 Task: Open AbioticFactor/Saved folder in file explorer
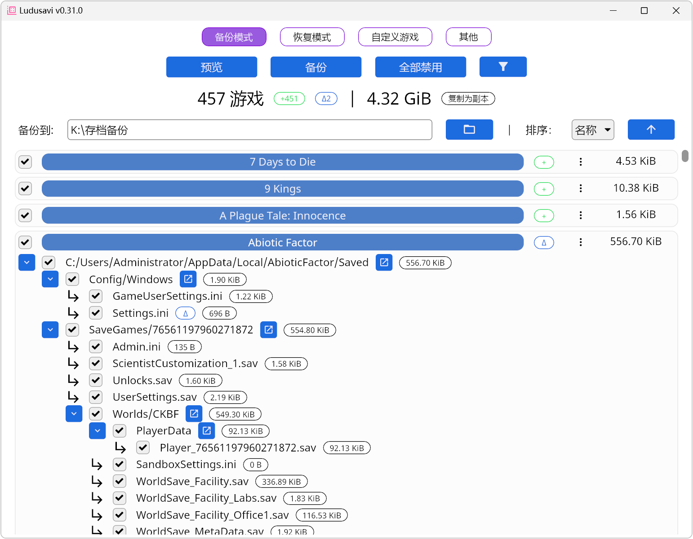pyautogui.click(x=384, y=263)
